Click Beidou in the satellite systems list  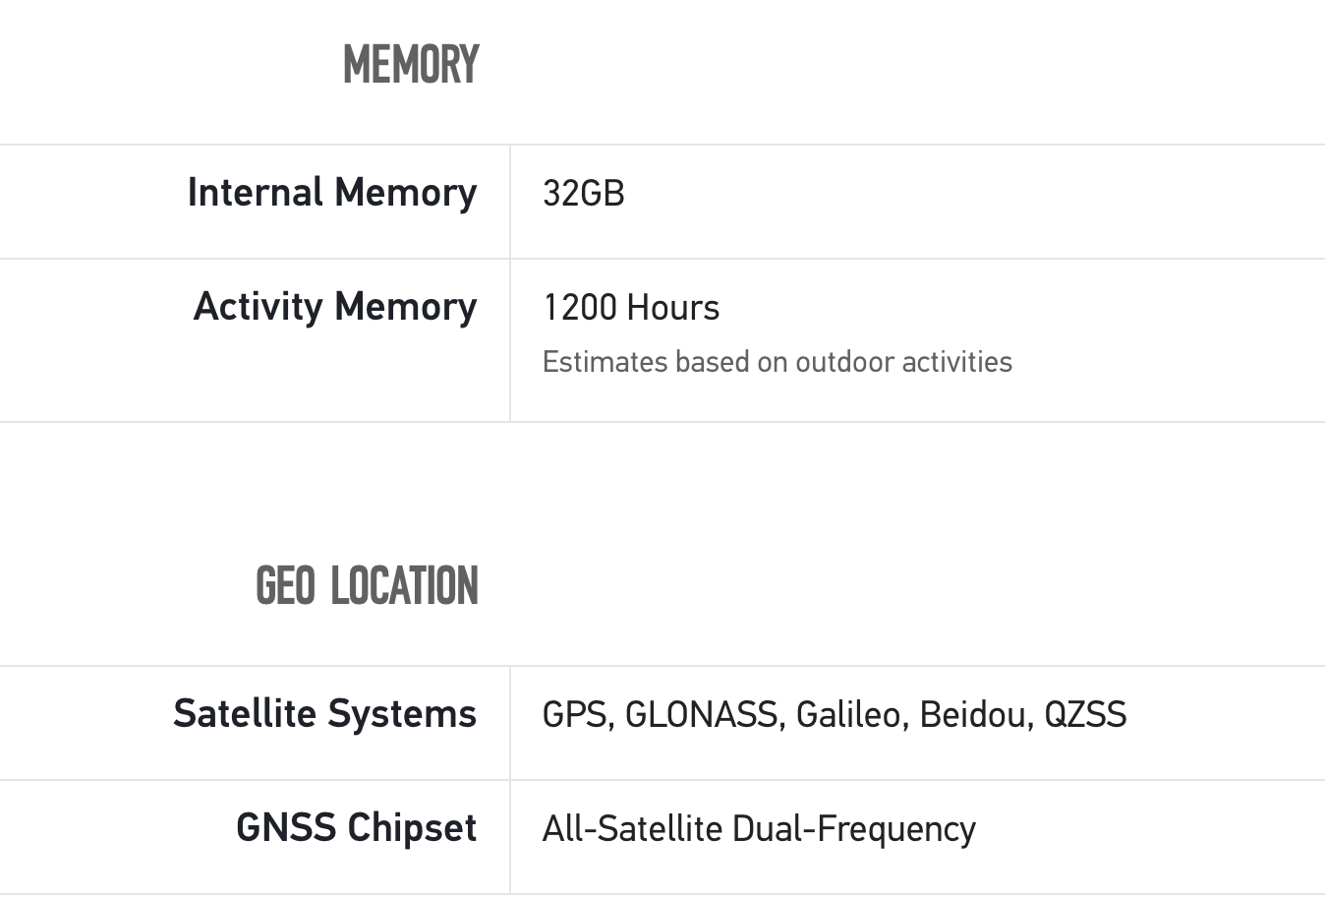pos(975,715)
